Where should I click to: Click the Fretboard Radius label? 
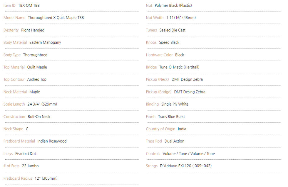click(x=18, y=178)
